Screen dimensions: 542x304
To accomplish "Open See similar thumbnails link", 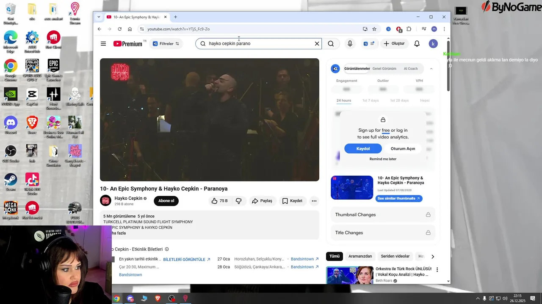I will 398,198.
